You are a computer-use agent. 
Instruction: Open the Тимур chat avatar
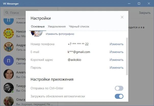9,88
